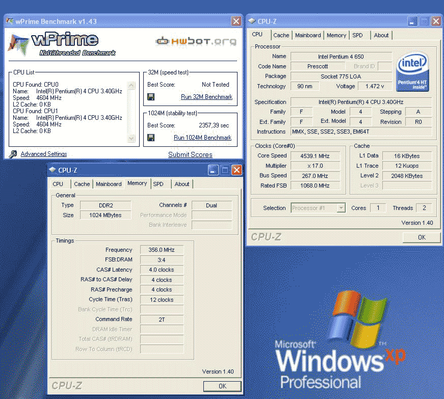Click the CPU List scroll down arrow
Image resolution: width=444 pixels, height=399 pixels.
(x=132, y=139)
